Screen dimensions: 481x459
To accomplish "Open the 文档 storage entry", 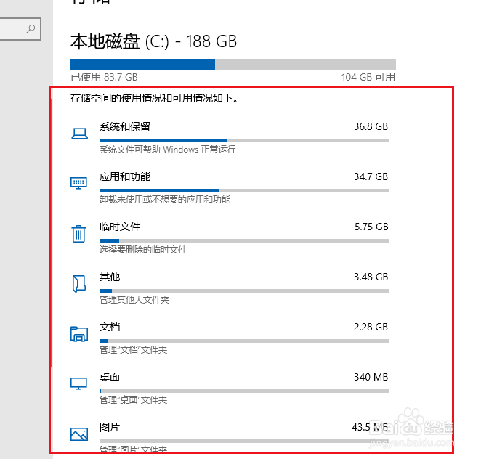I will point(229,338).
